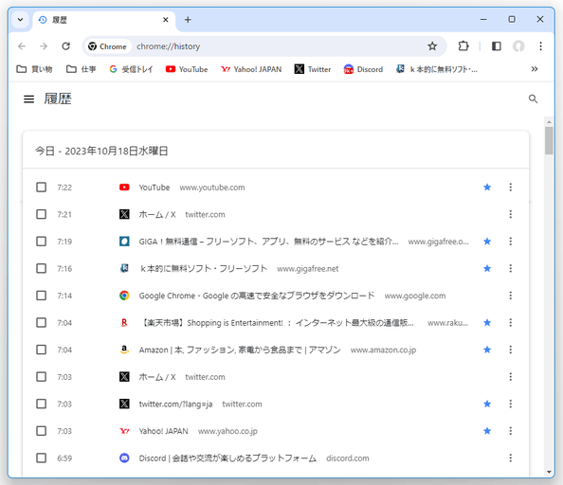Open a new tab with plus button
Screen dimensions: 563x485
tap(188, 20)
